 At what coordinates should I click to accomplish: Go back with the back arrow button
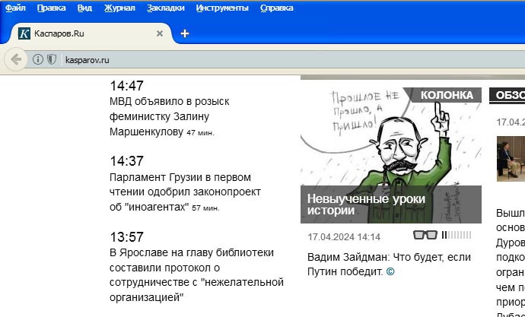16,60
